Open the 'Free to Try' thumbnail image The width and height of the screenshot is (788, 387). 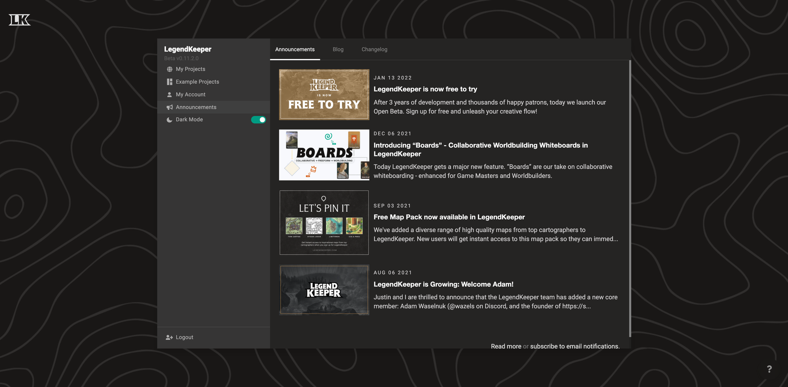[324, 94]
